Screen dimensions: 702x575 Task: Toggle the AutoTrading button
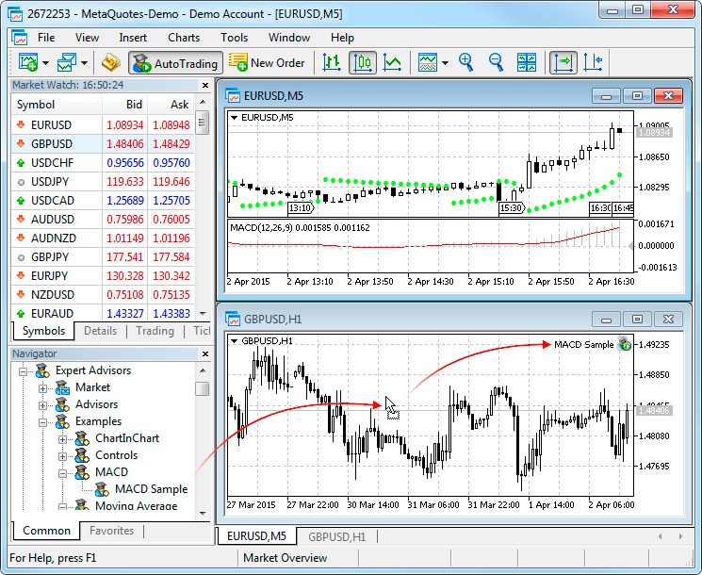[175, 63]
